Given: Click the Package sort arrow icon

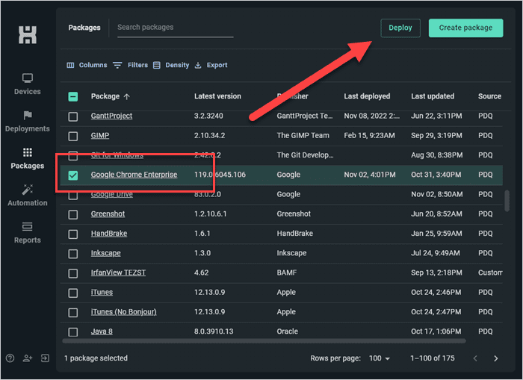Looking at the screenshot, I should click(127, 96).
